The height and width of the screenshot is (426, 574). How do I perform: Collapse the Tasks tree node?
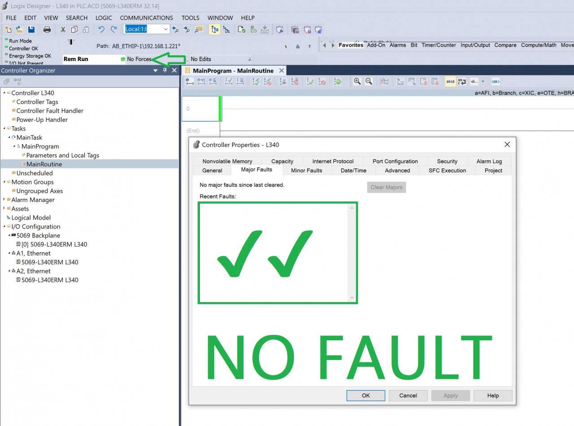pyautogui.click(x=4, y=128)
